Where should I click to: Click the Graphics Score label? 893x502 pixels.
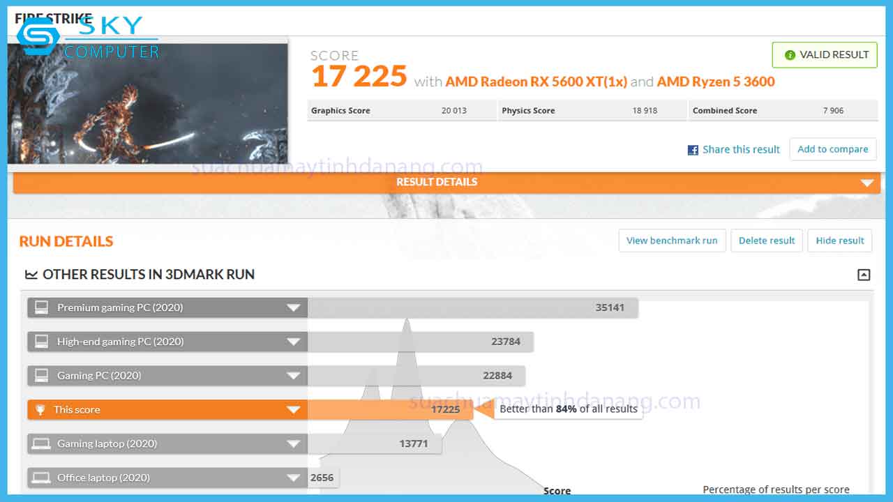tap(340, 110)
